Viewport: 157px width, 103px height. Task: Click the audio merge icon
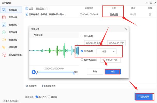pyautogui.click(x=4, y=17)
